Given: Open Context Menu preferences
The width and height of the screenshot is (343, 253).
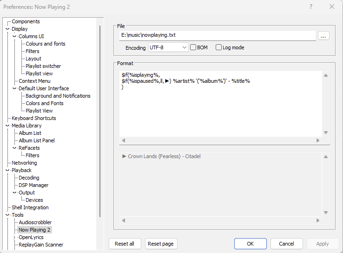Looking at the screenshot, I should point(34,81).
